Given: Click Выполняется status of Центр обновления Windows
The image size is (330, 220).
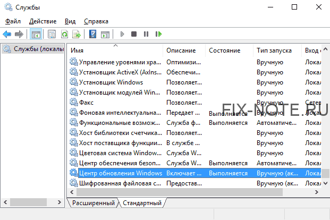Looking at the screenshot, I should coord(228,173).
